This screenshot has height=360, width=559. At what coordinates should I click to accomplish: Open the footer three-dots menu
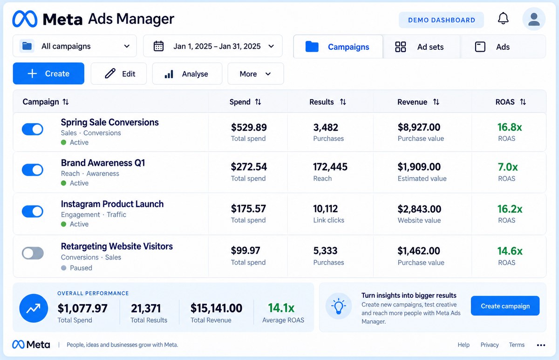(x=541, y=345)
